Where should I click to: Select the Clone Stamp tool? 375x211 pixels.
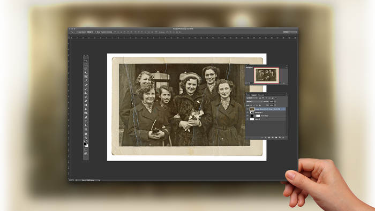[x=86, y=93]
